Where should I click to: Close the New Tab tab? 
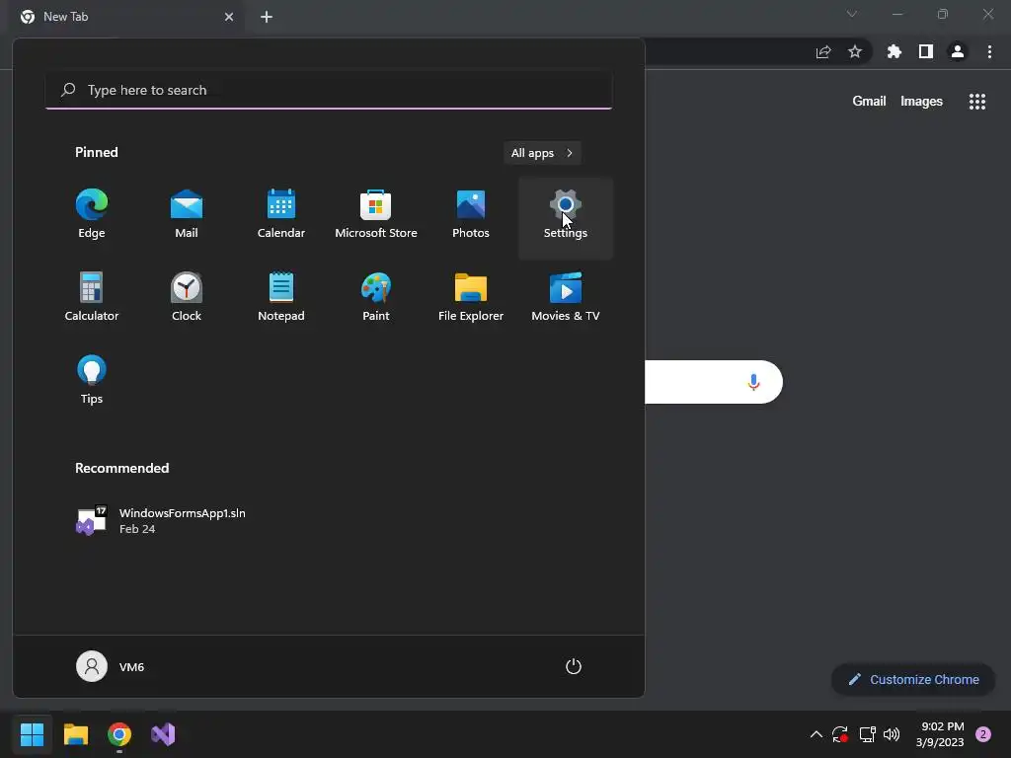click(229, 17)
